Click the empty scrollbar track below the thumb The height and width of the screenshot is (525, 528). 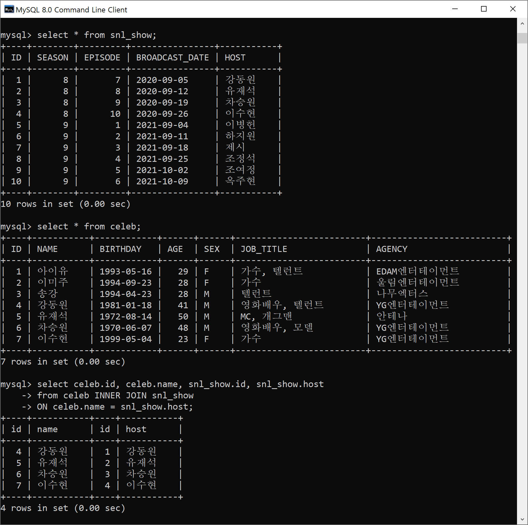pyautogui.click(x=522, y=275)
